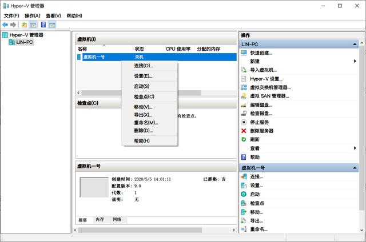366x242 pixels.
Task: Click the 连接 icon under 虚拟机一号 actions
Action: [x=244, y=176]
